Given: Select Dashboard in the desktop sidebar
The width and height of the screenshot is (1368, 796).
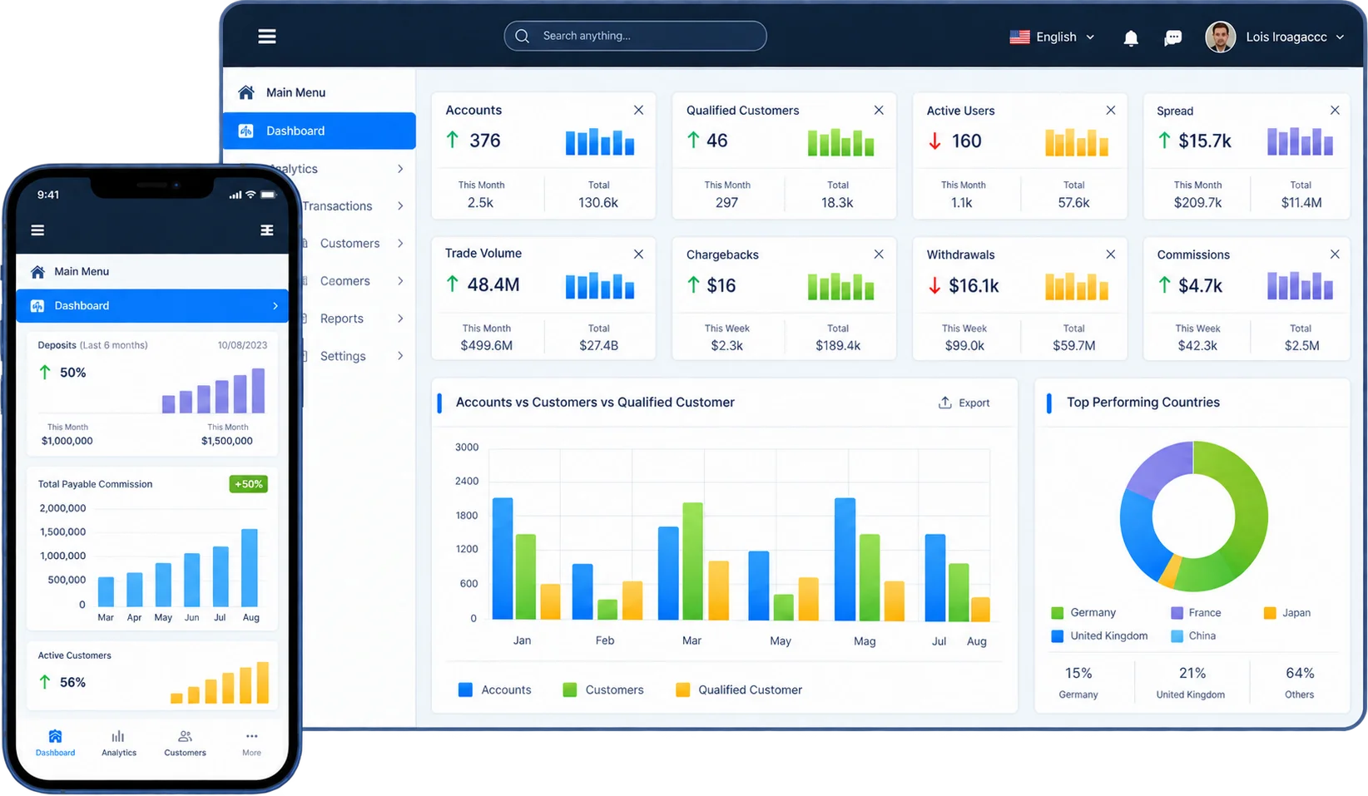Looking at the screenshot, I should click(x=320, y=131).
